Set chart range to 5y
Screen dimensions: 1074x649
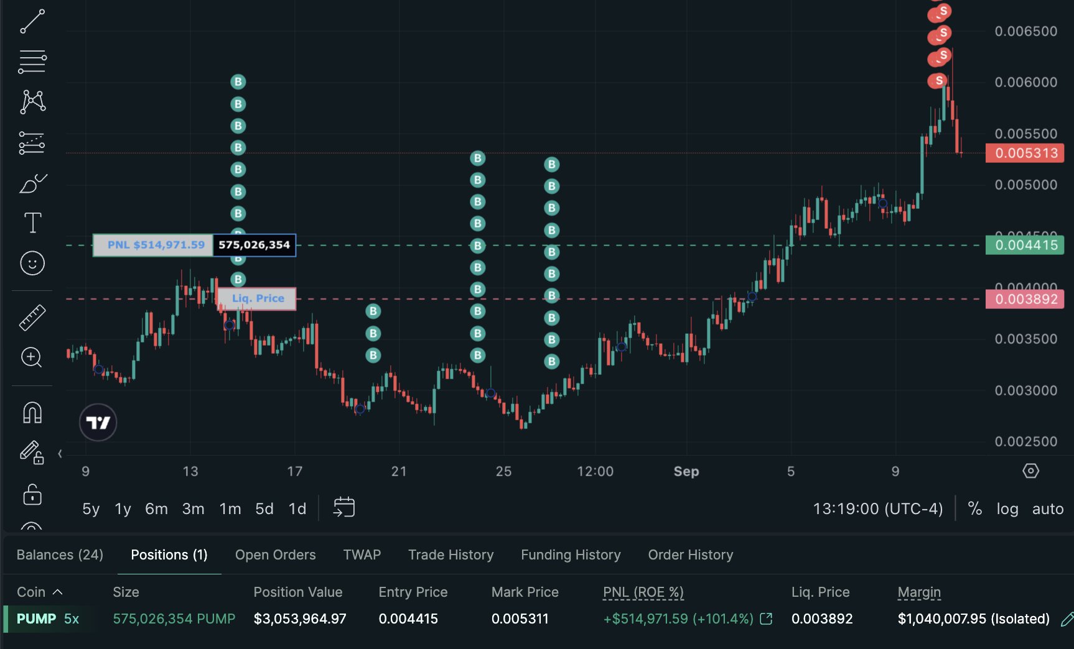point(91,509)
